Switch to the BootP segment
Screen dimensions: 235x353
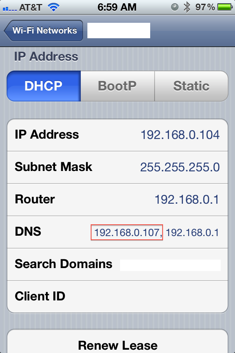pyautogui.click(x=117, y=86)
